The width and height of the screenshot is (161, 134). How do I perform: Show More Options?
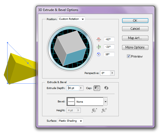135,47
